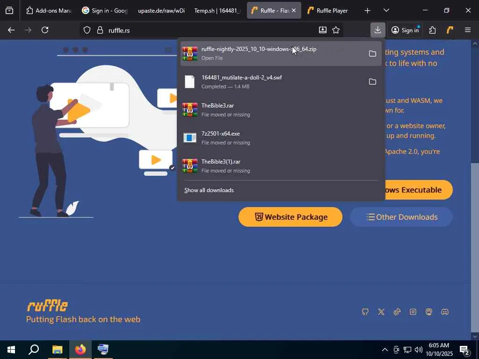Select 7z2501-x64.exe download entry
The width and height of the screenshot is (479, 359).
[x=281, y=138]
